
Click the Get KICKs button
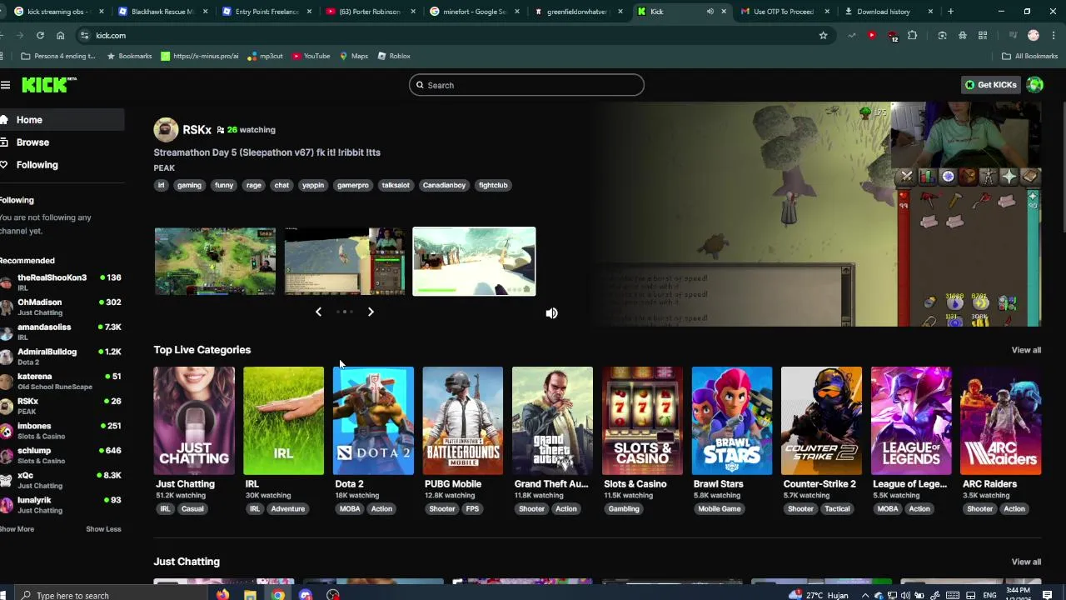click(x=991, y=85)
